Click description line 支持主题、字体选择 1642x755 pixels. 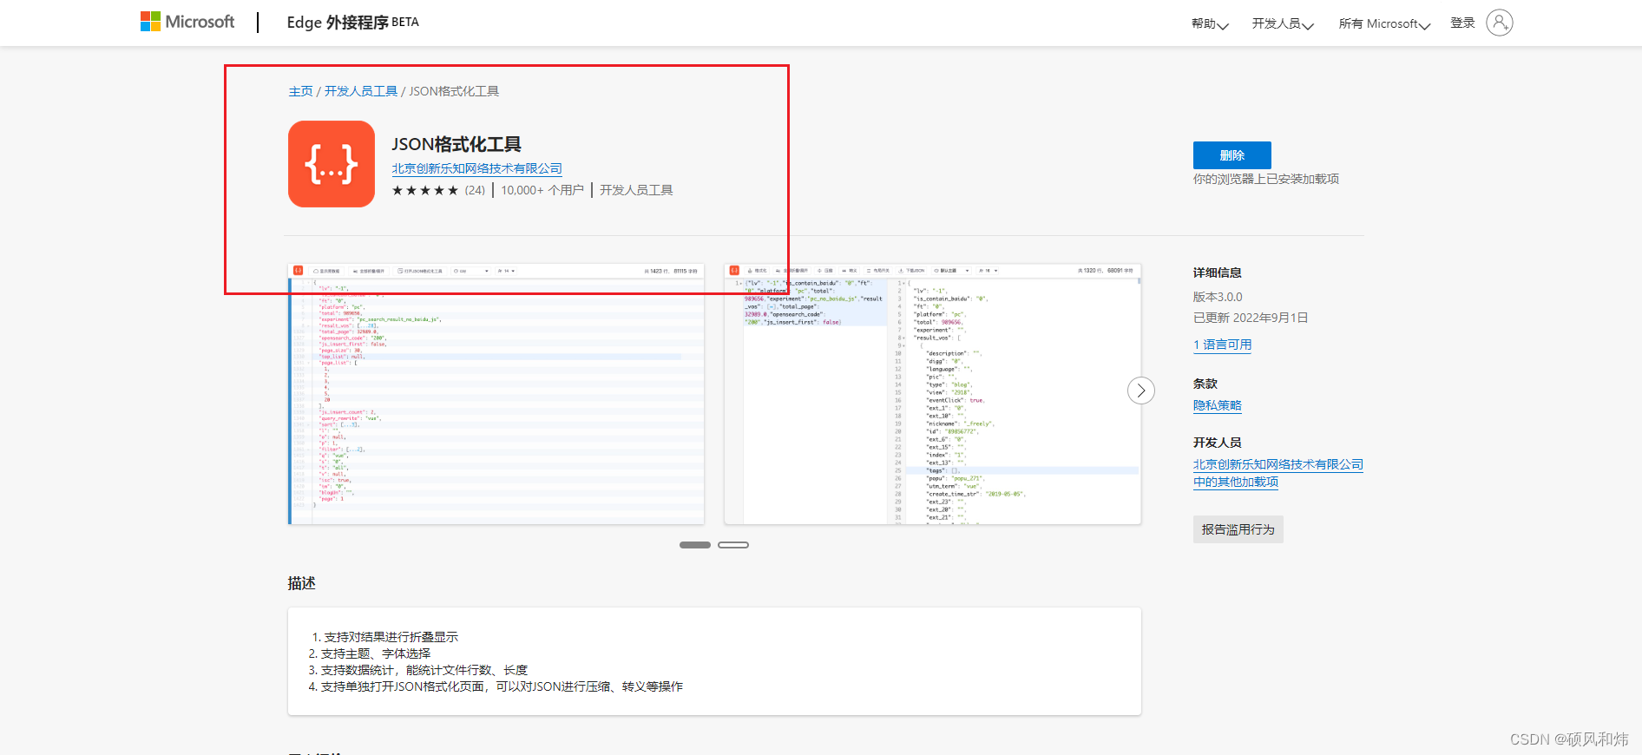coord(376,653)
